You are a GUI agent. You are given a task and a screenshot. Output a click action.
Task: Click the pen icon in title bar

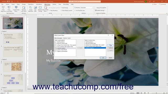click(x=150, y=2)
